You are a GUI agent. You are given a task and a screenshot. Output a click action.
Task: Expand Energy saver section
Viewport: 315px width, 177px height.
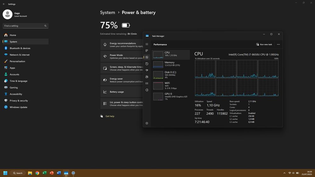point(122,80)
